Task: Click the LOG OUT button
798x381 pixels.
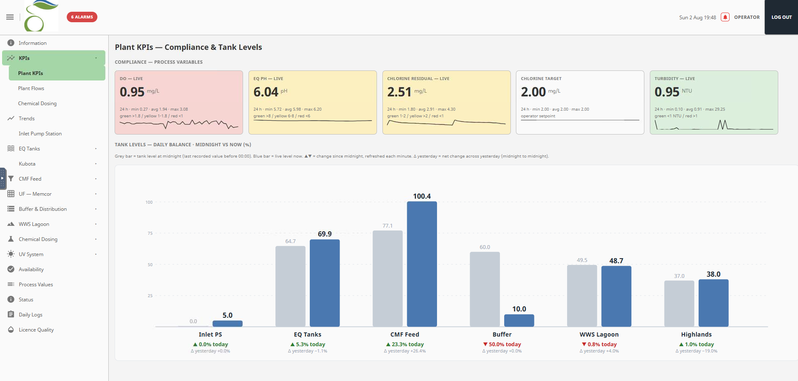Action: point(781,17)
